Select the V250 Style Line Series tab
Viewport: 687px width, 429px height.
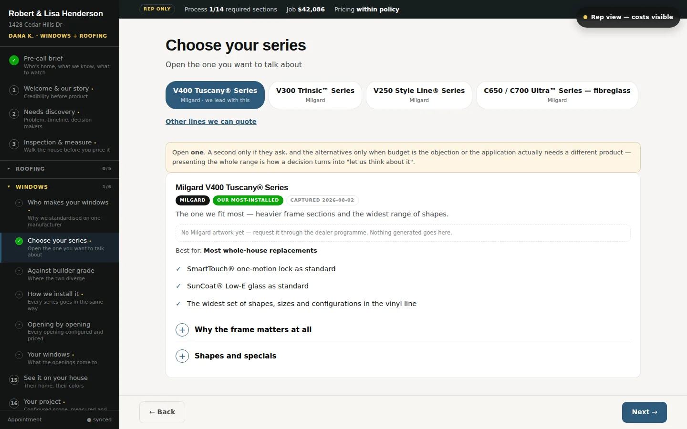(x=419, y=95)
